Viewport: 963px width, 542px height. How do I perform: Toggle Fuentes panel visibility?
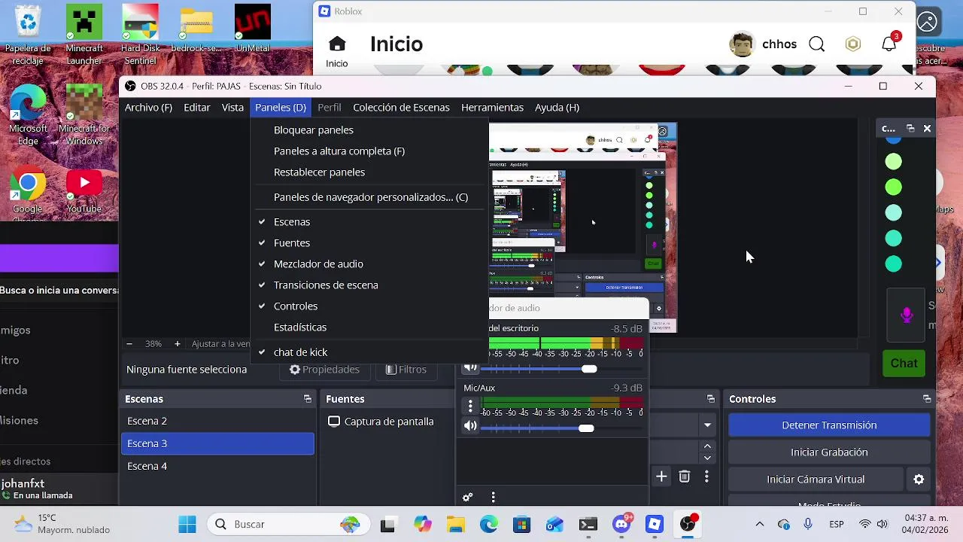click(x=369, y=243)
